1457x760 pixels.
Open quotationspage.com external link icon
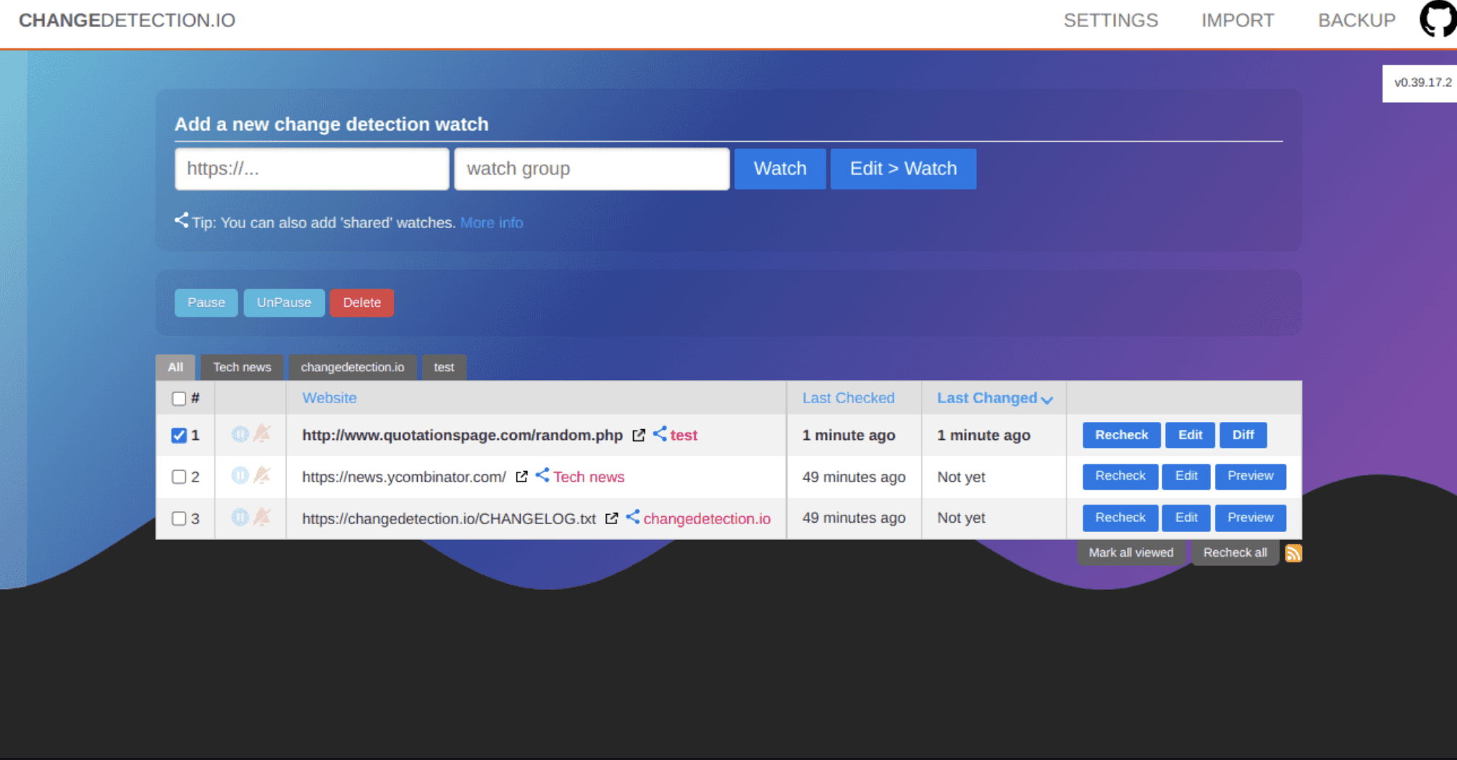tap(638, 435)
